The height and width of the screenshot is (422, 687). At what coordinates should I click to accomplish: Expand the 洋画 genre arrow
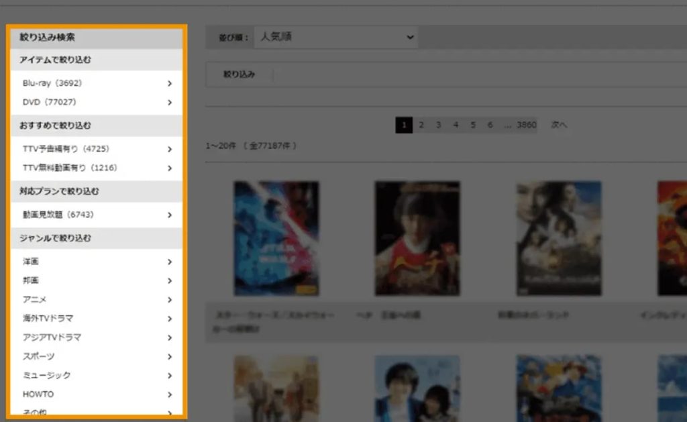pos(170,262)
